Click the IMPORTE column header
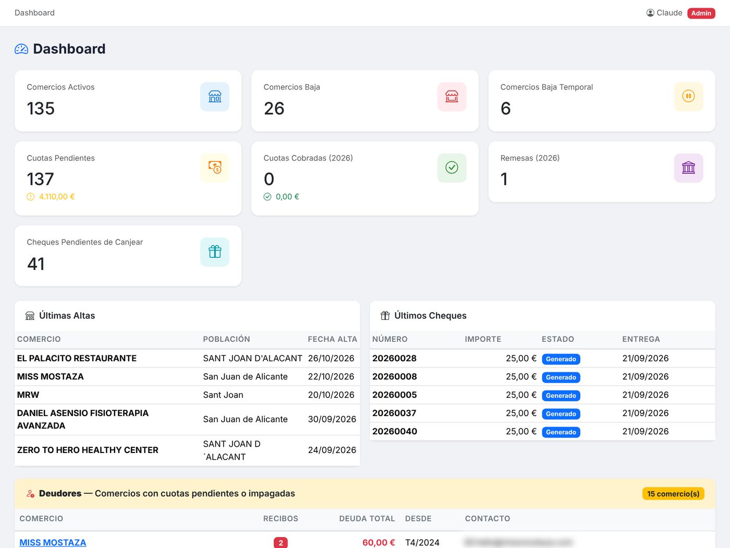The width and height of the screenshot is (730, 548). (x=483, y=339)
